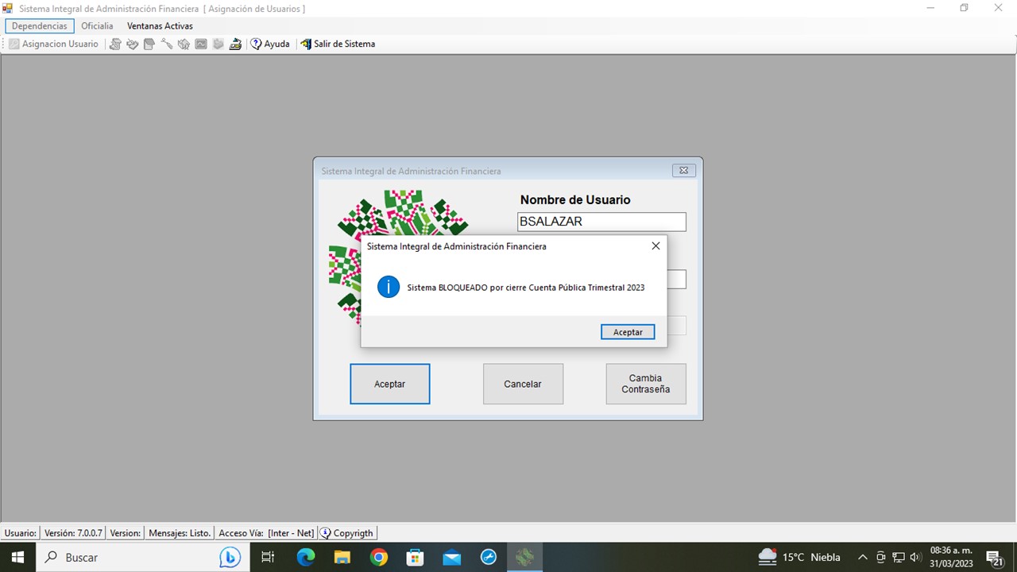Open File Explorer from the taskbar
The image size is (1017, 572).
(342, 558)
